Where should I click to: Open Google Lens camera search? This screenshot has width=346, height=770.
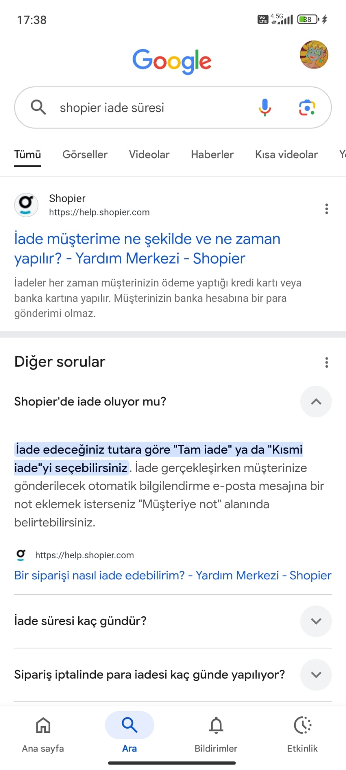(307, 108)
